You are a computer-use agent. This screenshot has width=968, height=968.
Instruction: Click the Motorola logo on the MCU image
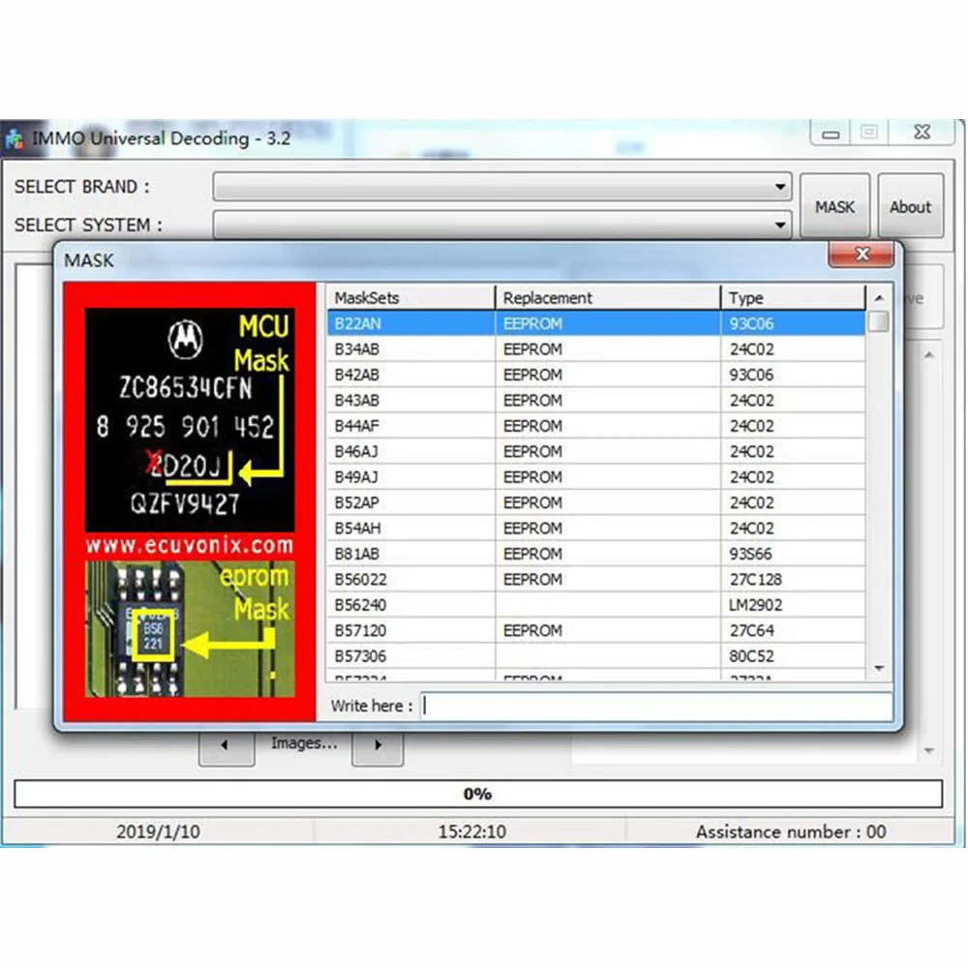(187, 341)
